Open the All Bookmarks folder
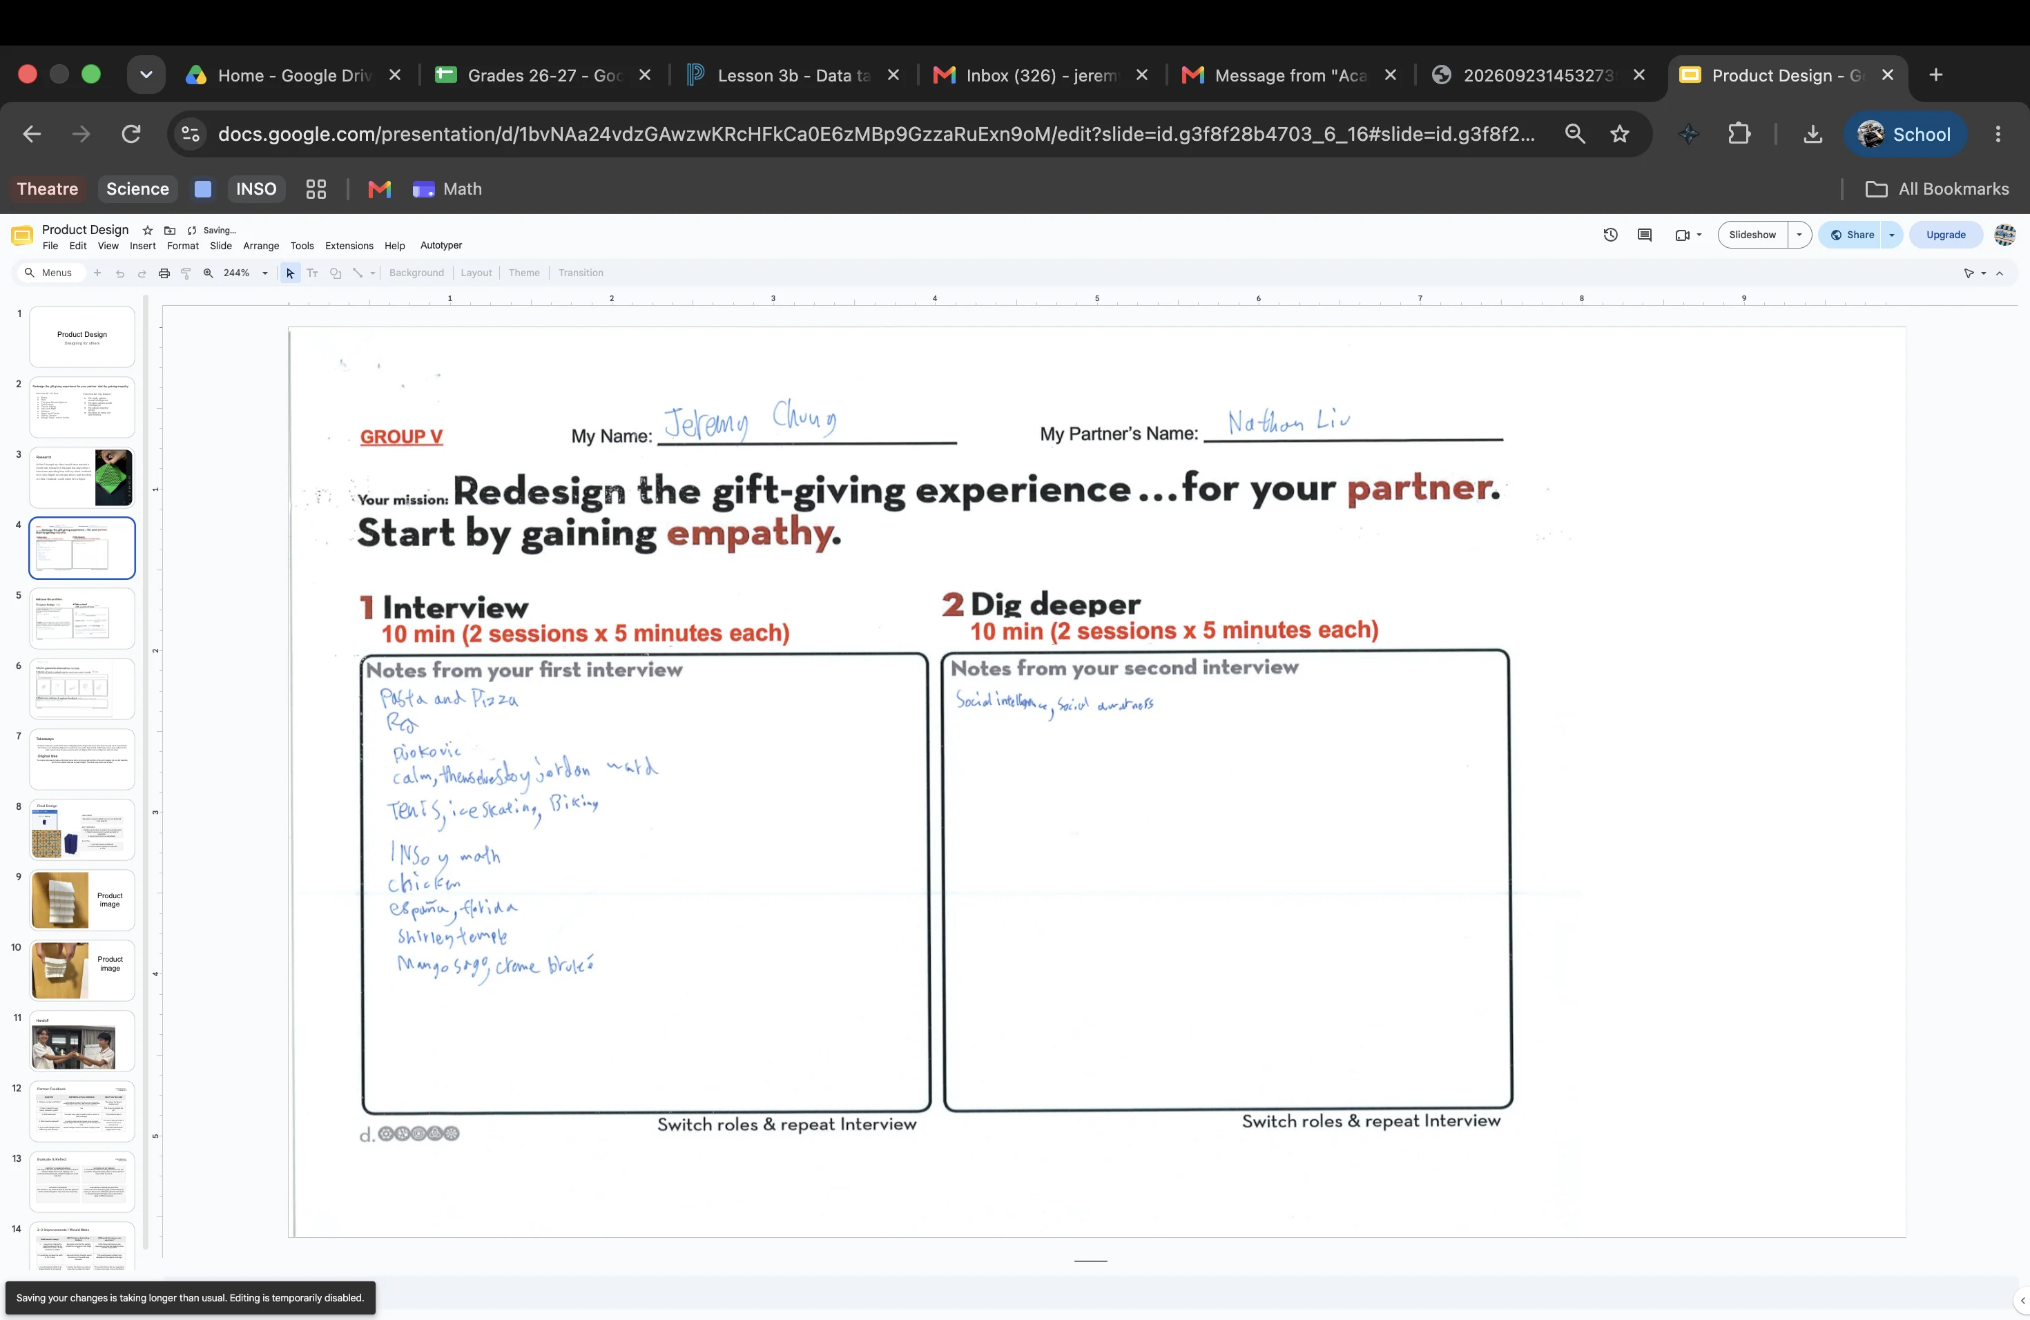 pyautogui.click(x=1937, y=189)
